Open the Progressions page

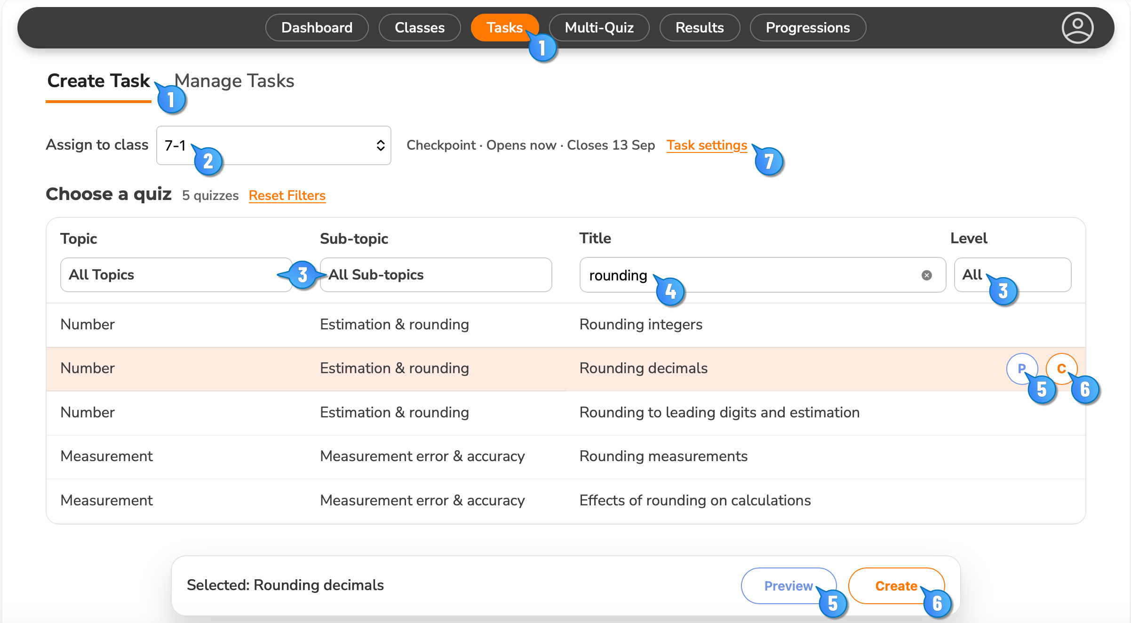[808, 27]
